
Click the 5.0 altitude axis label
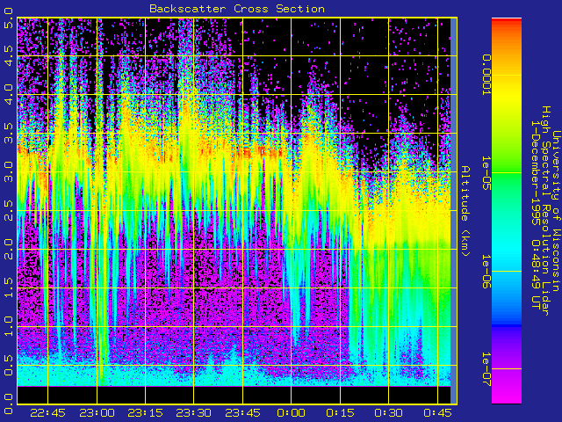(8, 18)
